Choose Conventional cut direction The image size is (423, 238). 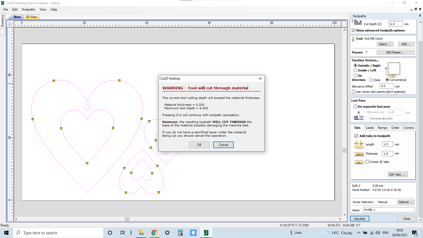(x=387, y=80)
